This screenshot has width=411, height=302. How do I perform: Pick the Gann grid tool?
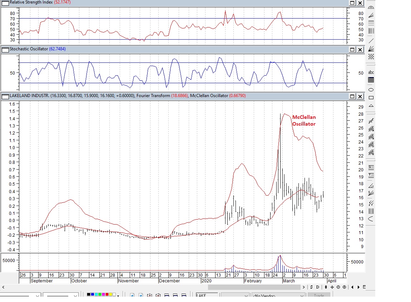371,56
